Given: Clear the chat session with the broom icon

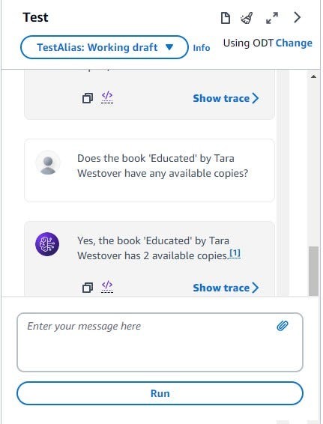Looking at the screenshot, I should click(247, 18).
